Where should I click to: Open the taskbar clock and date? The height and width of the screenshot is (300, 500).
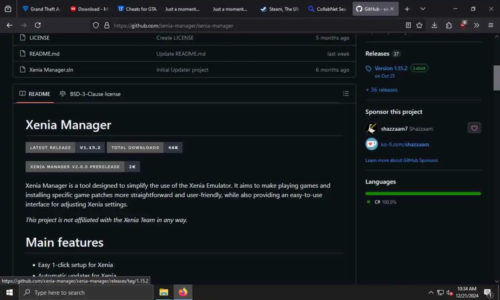point(468,292)
